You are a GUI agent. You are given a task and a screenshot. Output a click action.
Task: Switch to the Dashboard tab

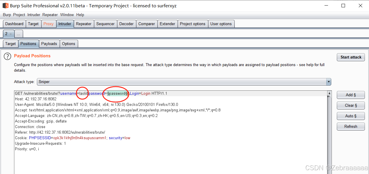[x=14, y=24]
